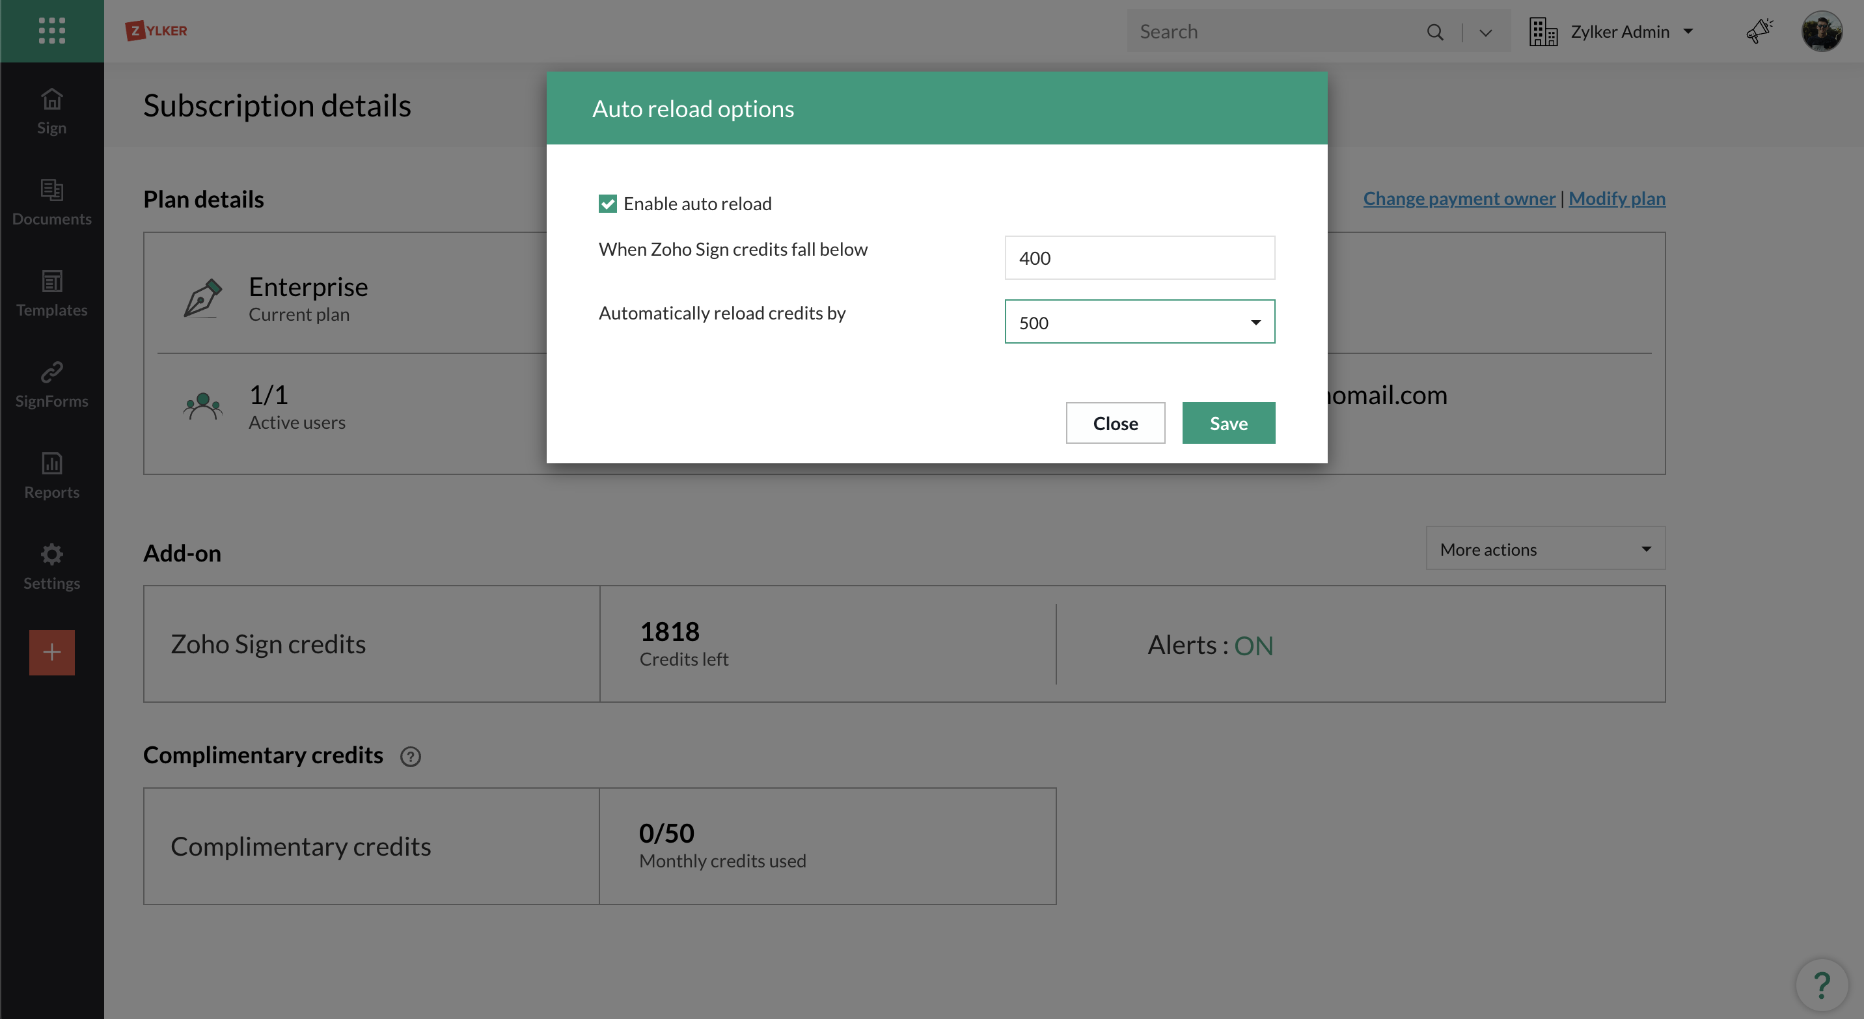The width and height of the screenshot is (1864, 1019).
Task: Expand the reload credits 500 dropdown
Action: (1139, 322)
